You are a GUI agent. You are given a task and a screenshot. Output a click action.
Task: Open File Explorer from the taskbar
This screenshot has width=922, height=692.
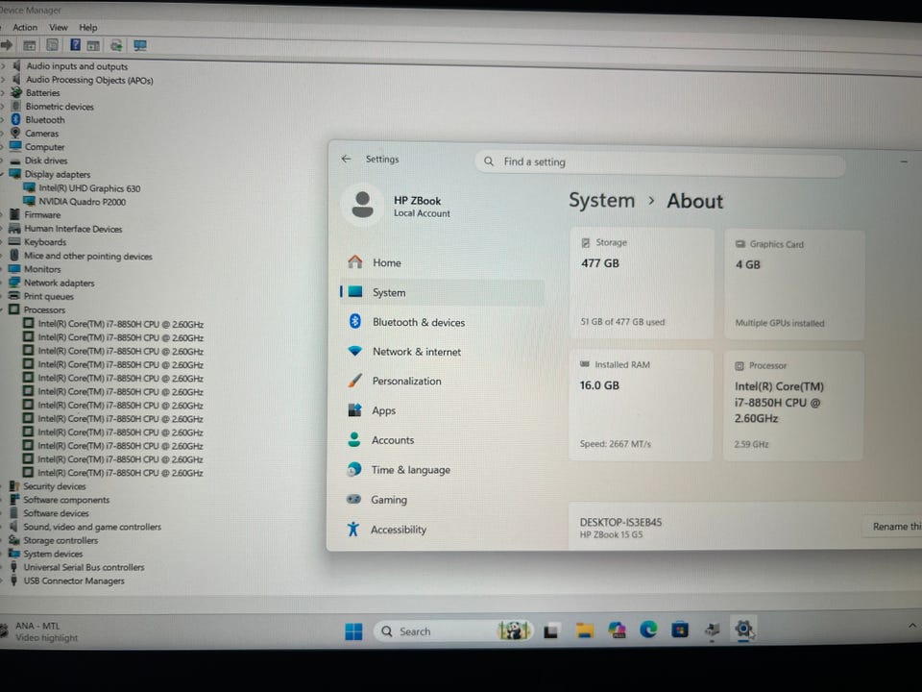(585, 630)
